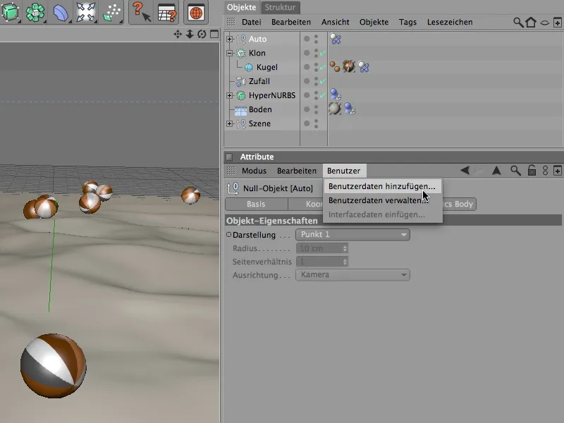Click the magnifier search icon in Objekte panel

click(518, 23)
